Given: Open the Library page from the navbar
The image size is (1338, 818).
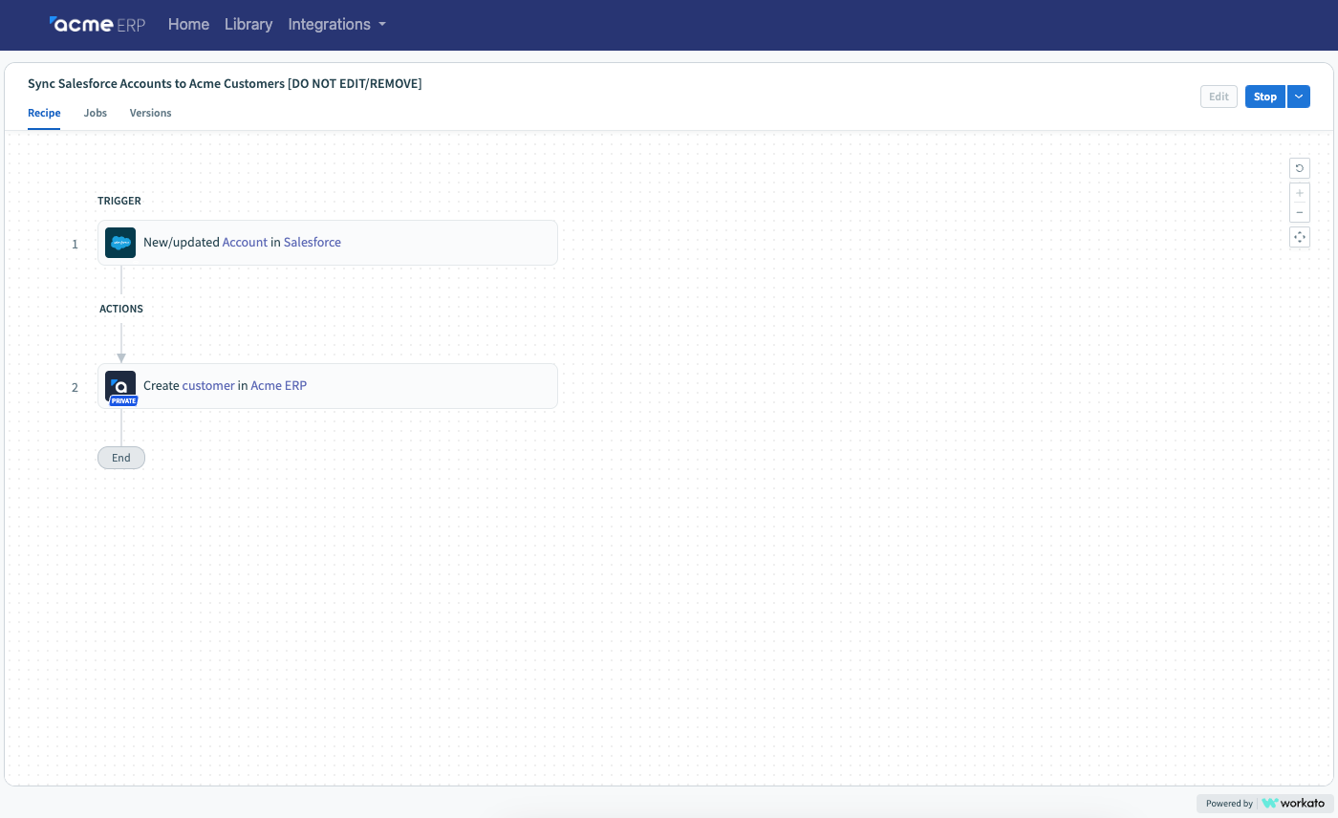Looking at the screenshot, I should 248,24.
